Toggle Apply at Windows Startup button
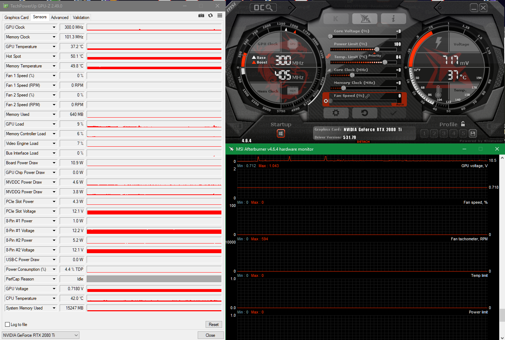 coord(281,133)
